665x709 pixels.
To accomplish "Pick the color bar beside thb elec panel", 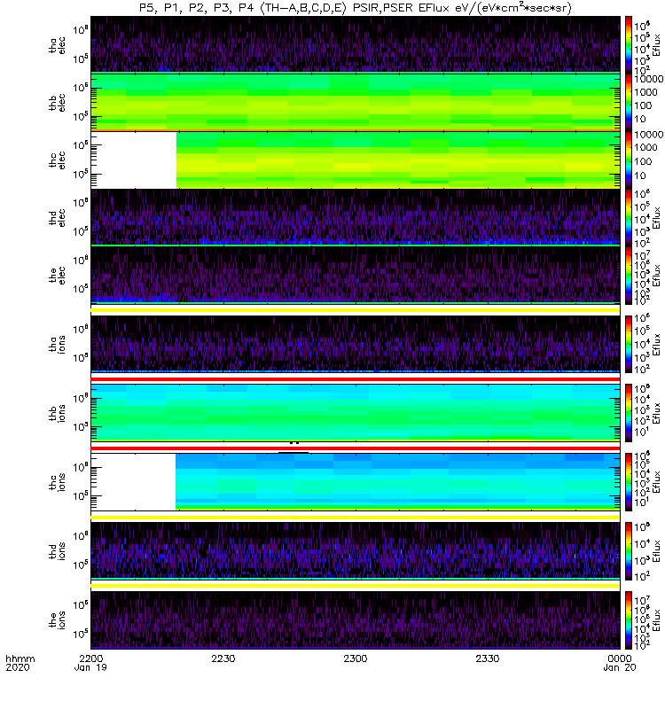I will pos(629,103).
